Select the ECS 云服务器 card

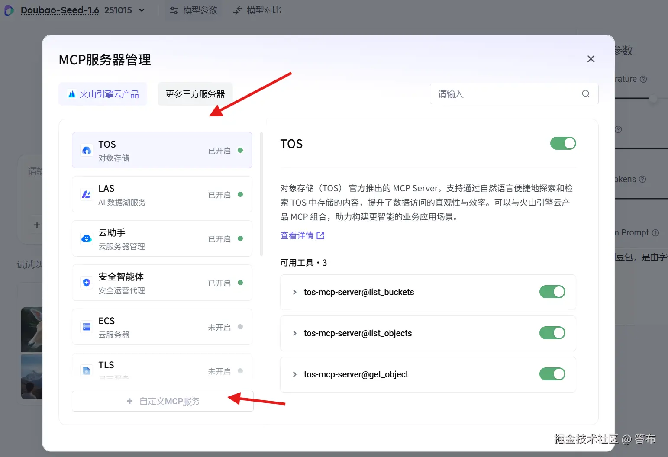coord(162,327)
